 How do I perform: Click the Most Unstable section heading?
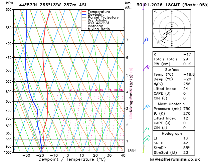171,104
